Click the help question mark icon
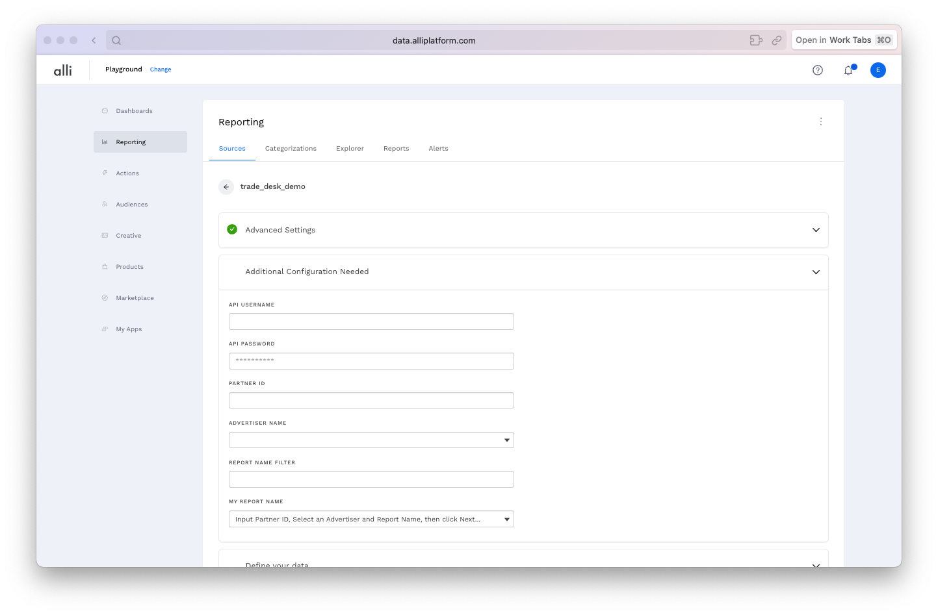The image size is (938, 615). click(x=818, y=70)
